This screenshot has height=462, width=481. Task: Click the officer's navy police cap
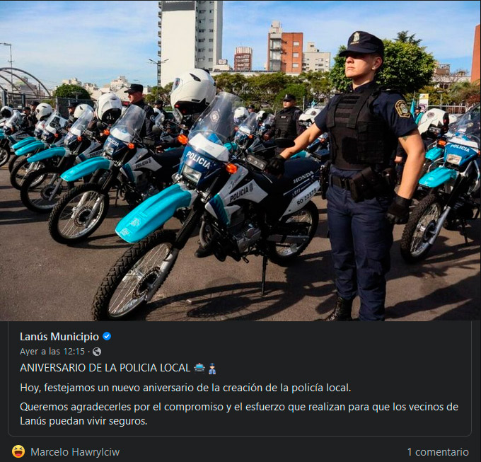coord(362,44)
